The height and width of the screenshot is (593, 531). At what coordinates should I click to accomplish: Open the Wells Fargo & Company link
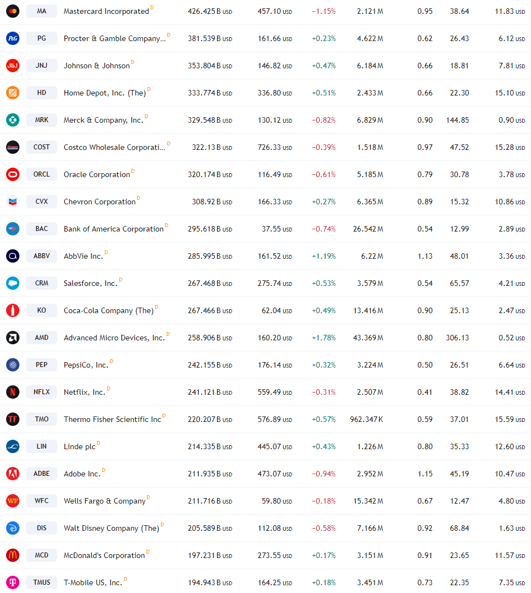[x=104, y=501]
